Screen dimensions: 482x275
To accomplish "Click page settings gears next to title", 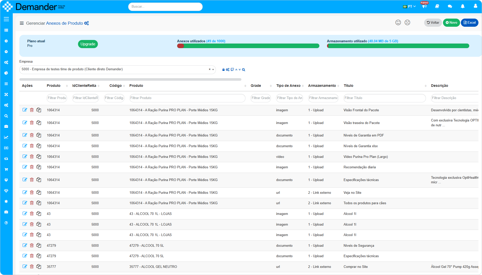I will click(x=87, y=23).
